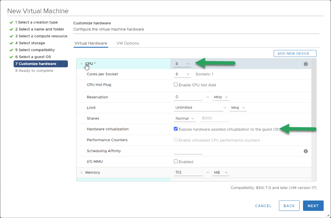Click the window resize grip in the corner
This screenshot has width=331, height=218.
(328, 215)
